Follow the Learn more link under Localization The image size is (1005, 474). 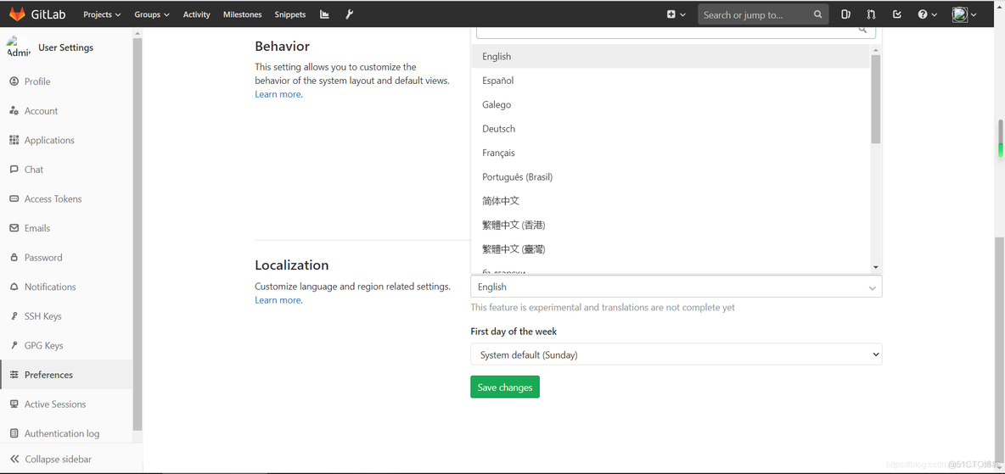coord(278,300)
